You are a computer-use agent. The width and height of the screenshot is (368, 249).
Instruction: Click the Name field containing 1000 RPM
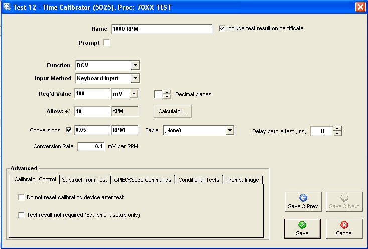click(x=162, y=29)
